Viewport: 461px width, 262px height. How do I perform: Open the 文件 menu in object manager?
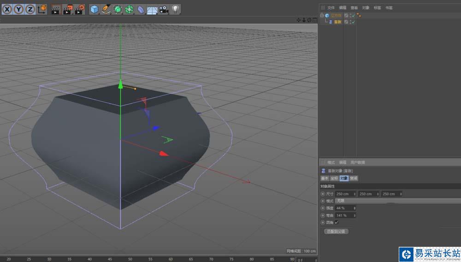331,8
